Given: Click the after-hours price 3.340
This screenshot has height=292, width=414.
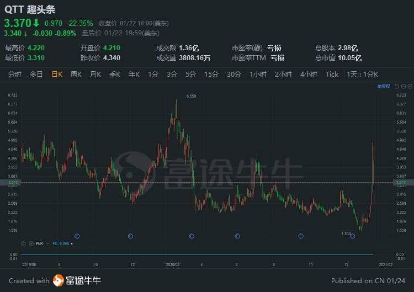Looking at the screenshot, I should [x=13, y=33].
